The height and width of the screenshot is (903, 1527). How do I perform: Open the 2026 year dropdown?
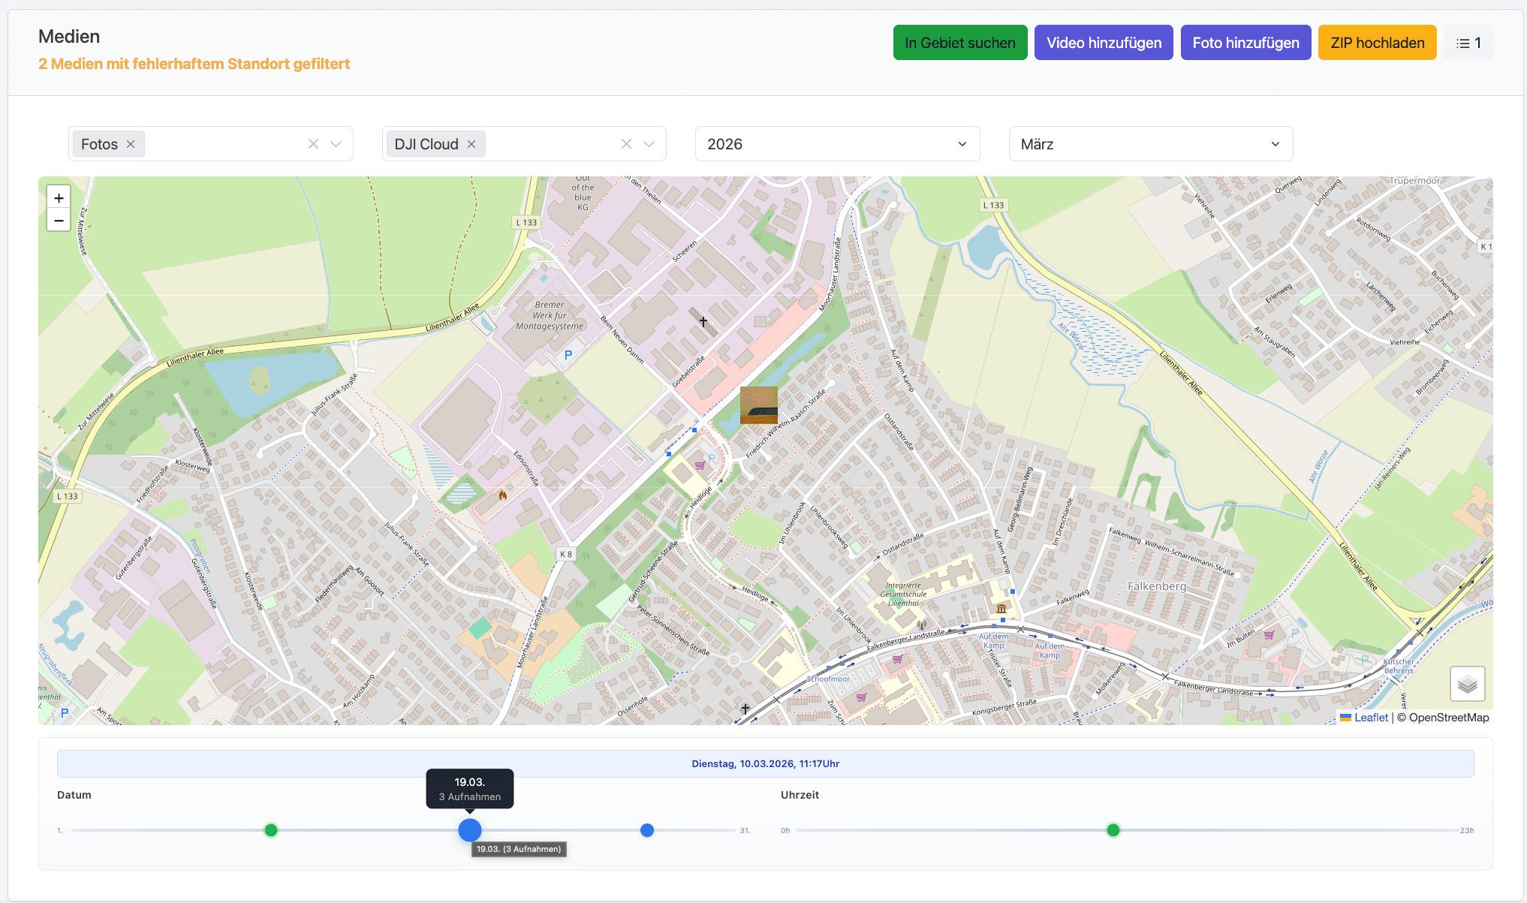click(x=837, y=144)
